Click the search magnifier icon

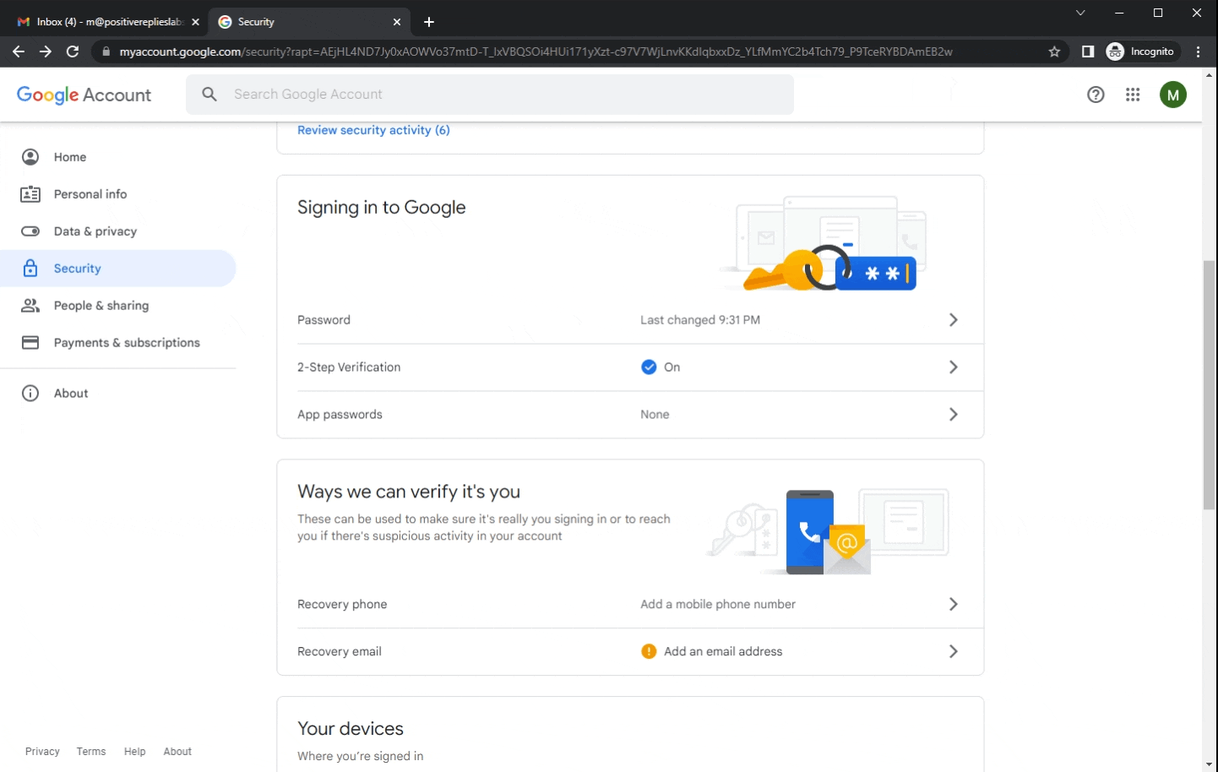(209, 95)
